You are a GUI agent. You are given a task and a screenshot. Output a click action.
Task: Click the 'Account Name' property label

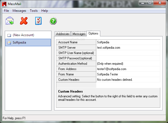click(x=76, y=42)
